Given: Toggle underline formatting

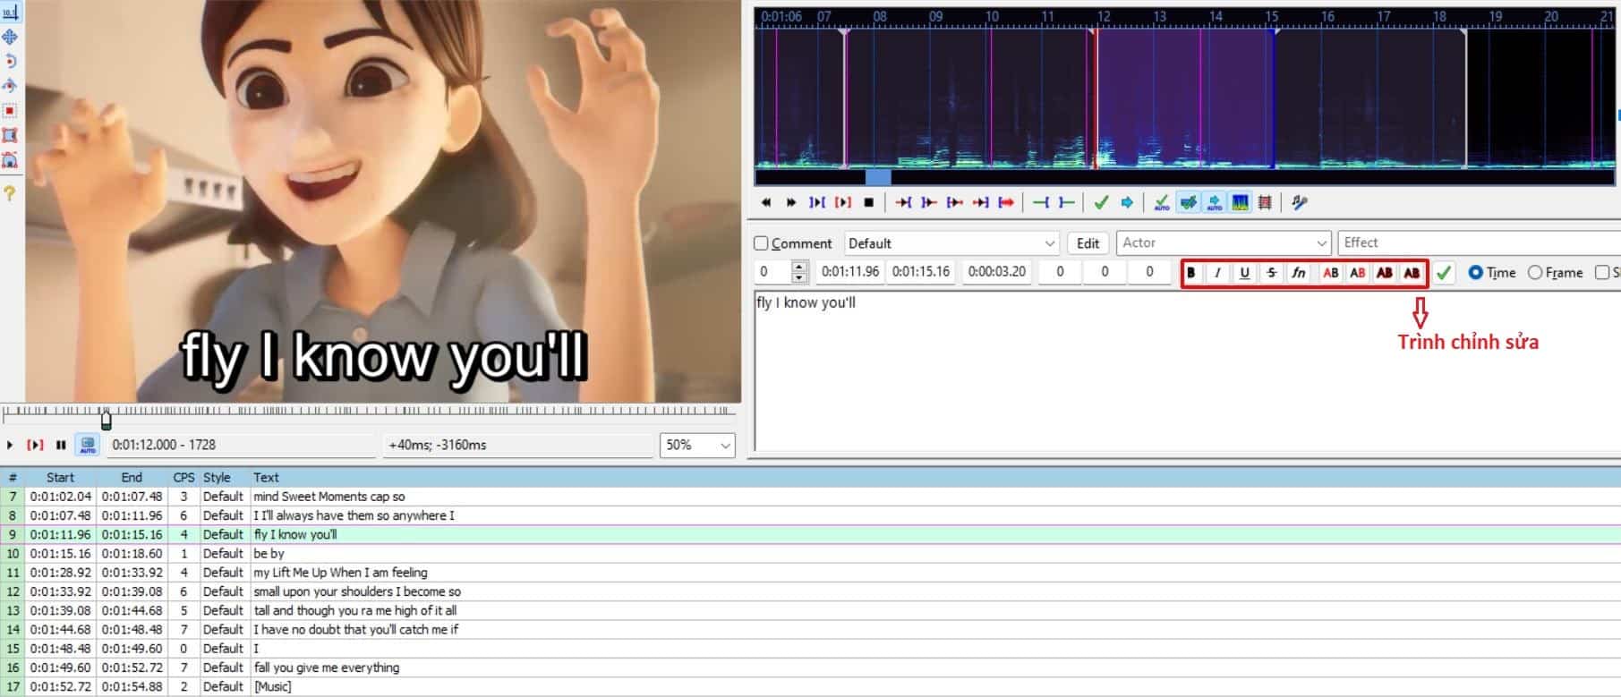Looking at the screenshot, I should point(1244,273).
